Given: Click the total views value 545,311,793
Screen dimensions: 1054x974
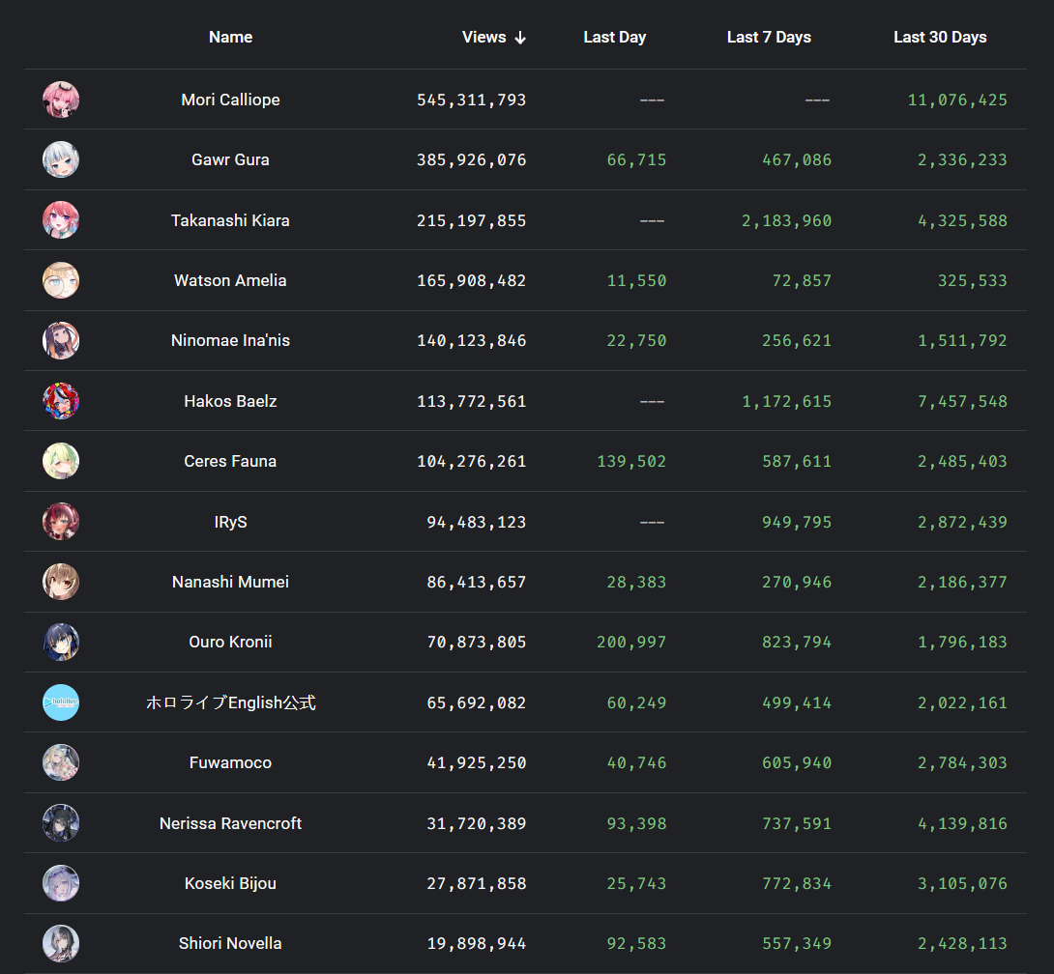Looking at the screenshot, I should coord(471,100).
